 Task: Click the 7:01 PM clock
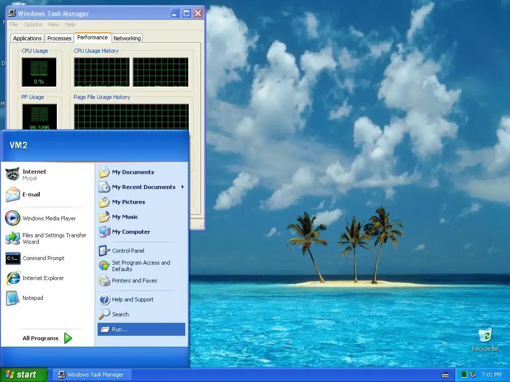pos(492,375)
